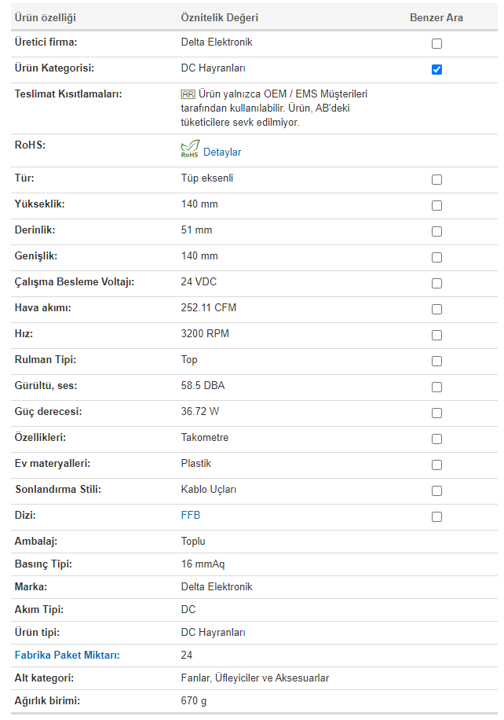
Task: Check the Genişlik 140 mm checkbox
Action: tap(436, 257)
